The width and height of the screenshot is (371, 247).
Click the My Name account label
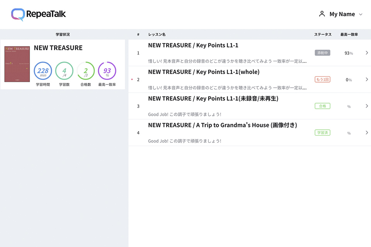342,14
